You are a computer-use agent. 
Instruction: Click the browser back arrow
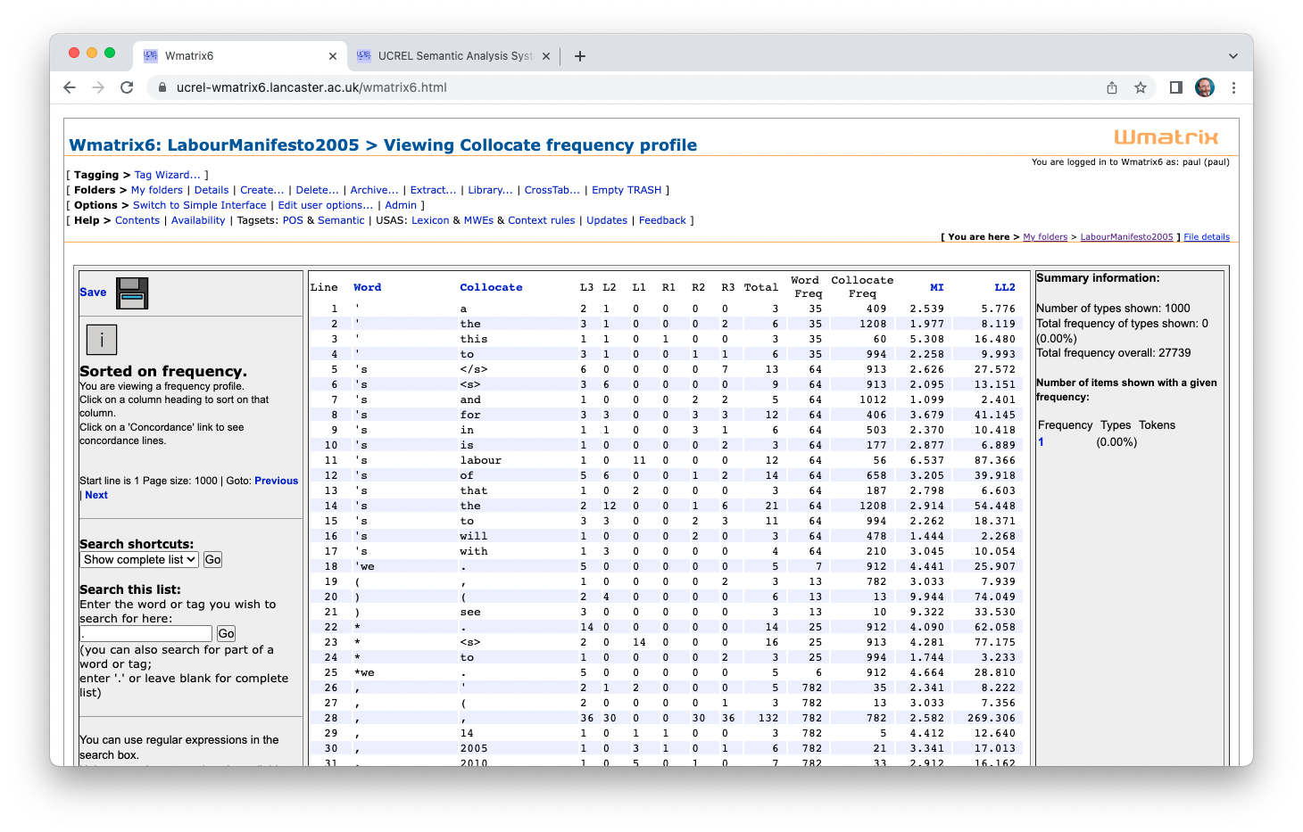(70, 87)
